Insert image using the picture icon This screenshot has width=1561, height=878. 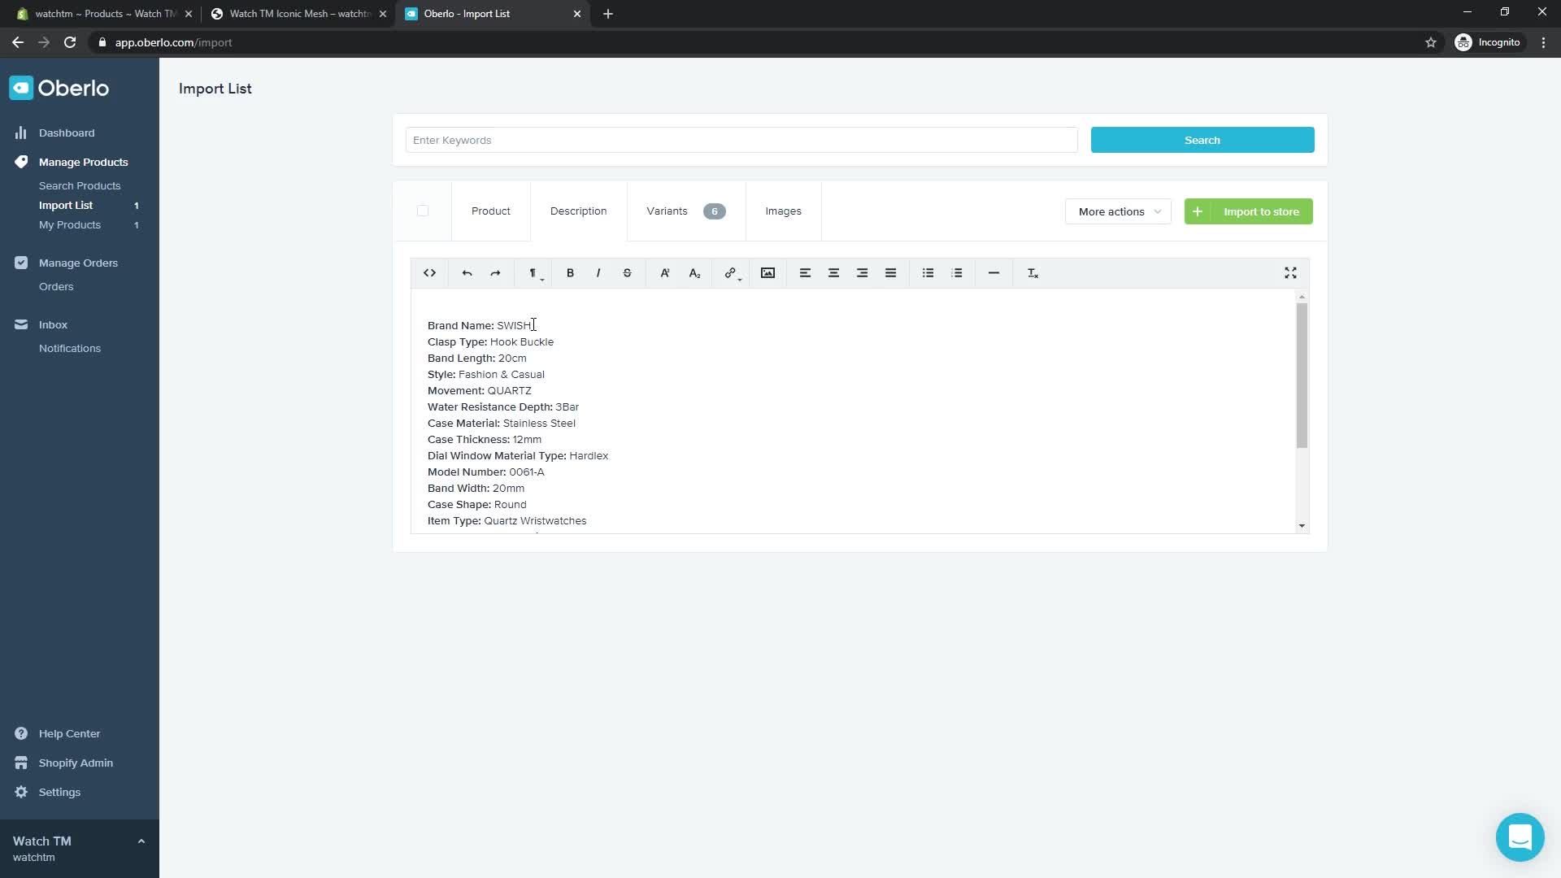click(767, 273)
